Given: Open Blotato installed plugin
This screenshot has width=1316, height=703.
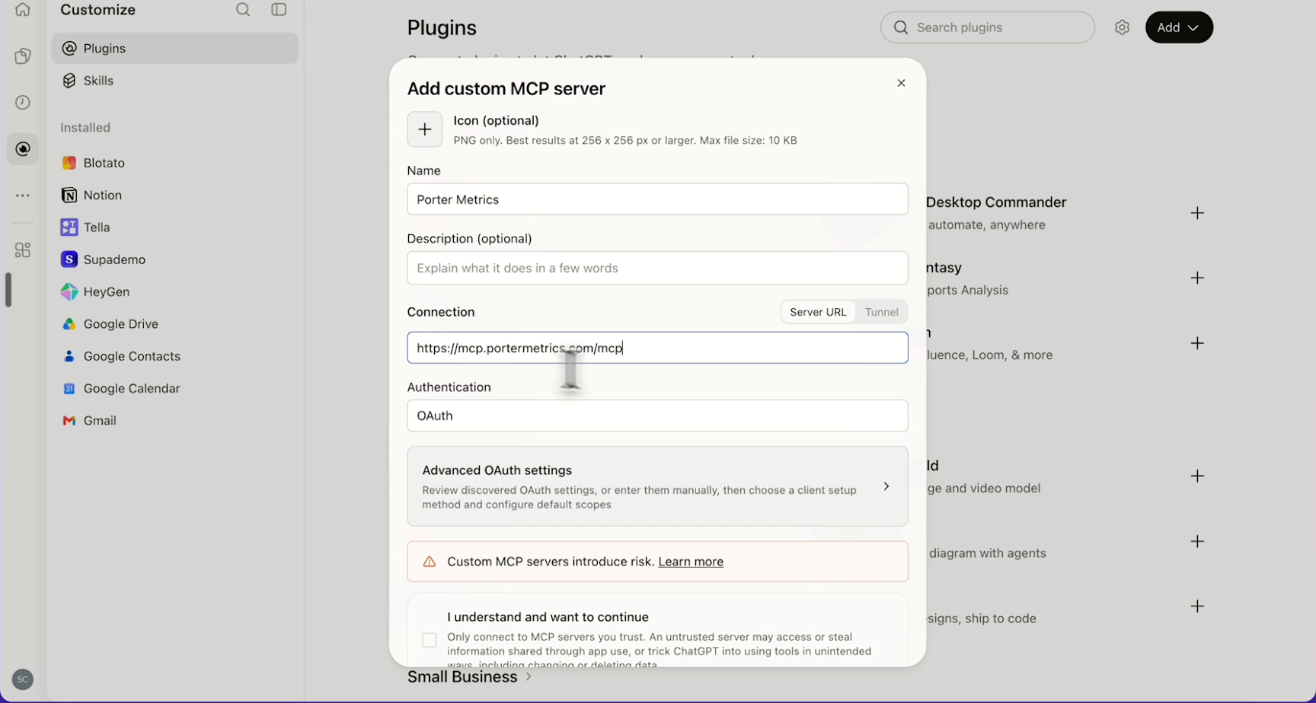Looking at the screenshot, I should point(174,163).
